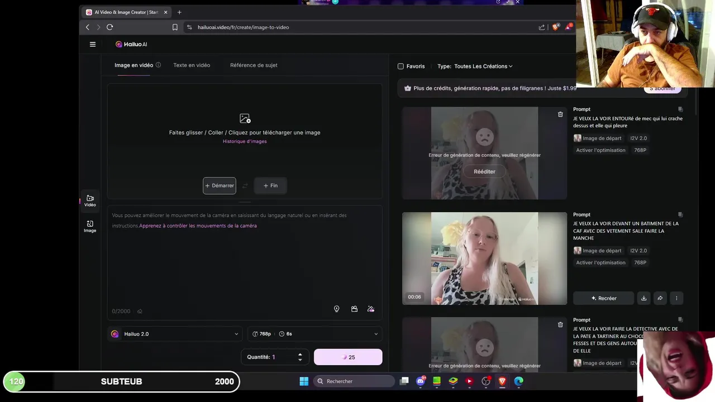Download the generated video
Screen dimensions: 715x402
tap(643, 298)
